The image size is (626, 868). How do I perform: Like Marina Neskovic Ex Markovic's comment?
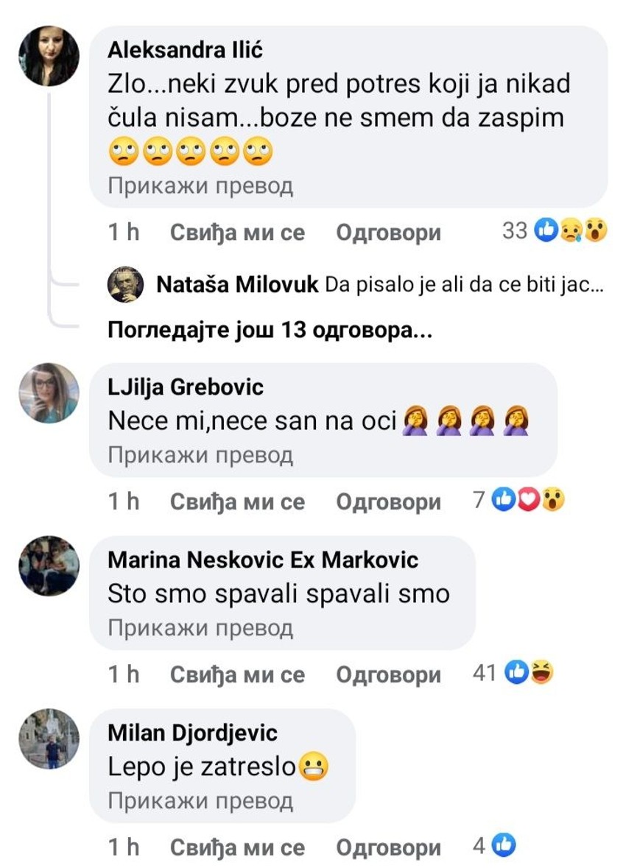[x=237, y=674]
